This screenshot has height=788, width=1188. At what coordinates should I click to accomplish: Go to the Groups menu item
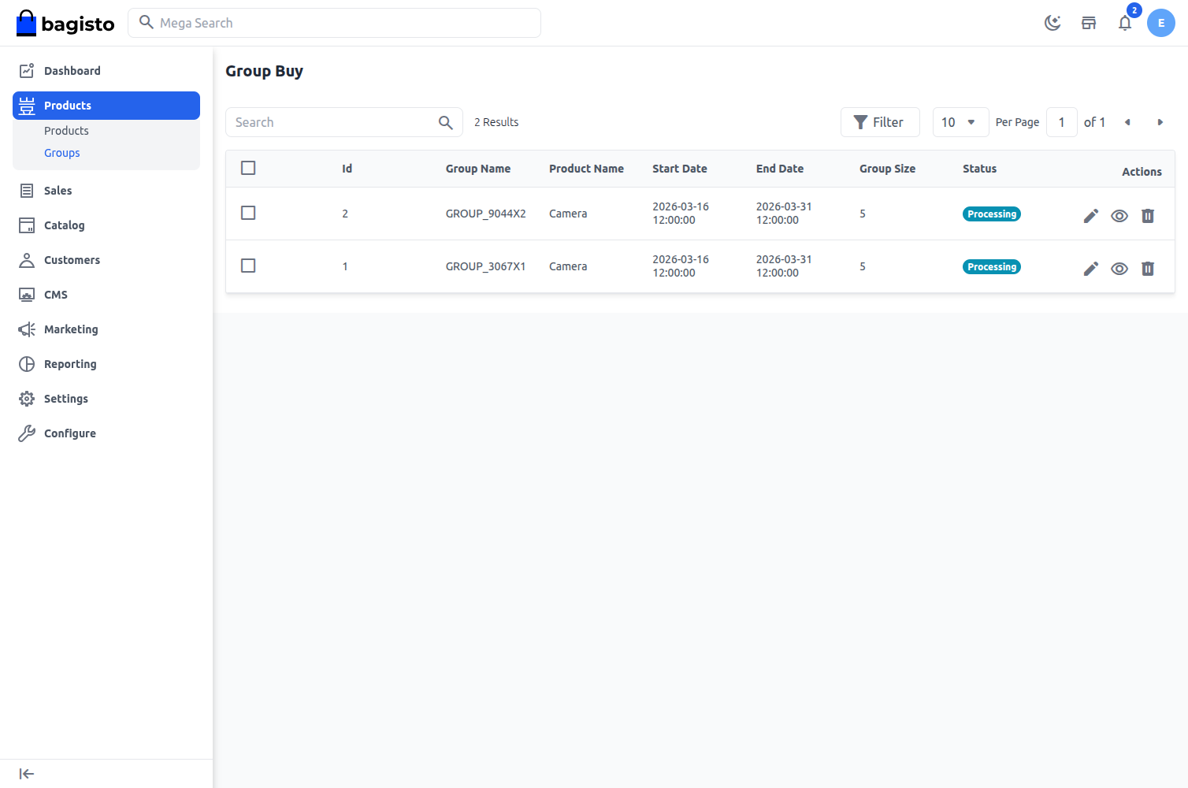point(61,152)
